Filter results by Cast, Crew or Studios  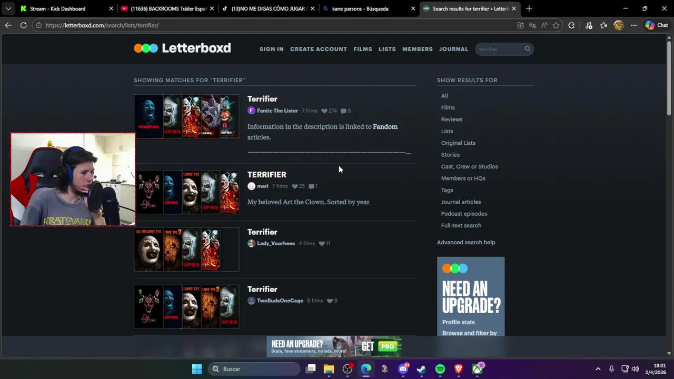coord(470,166)
